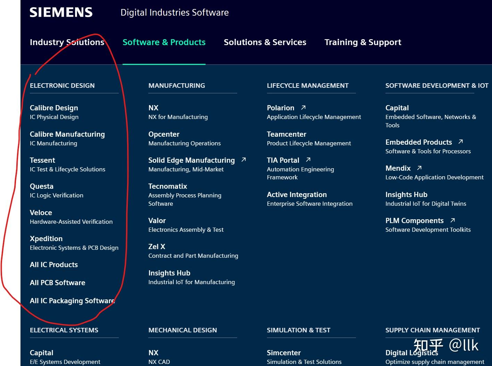Image resolution: width=492 pixels, height=366 pixels.
Task: Open the Solutions & Services menu
Action: pos(265,42)
